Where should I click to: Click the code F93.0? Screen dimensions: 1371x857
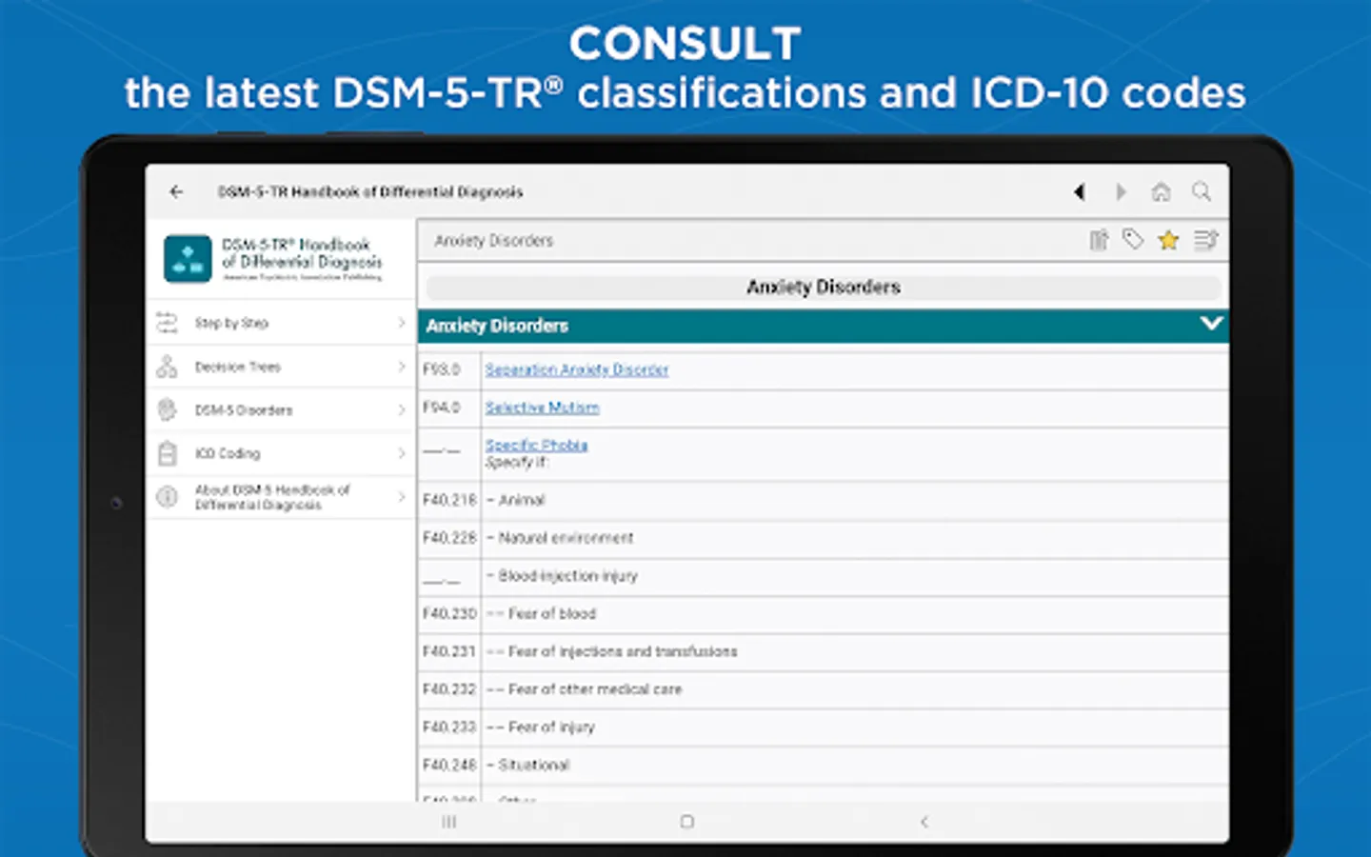[x=442, y=369]
